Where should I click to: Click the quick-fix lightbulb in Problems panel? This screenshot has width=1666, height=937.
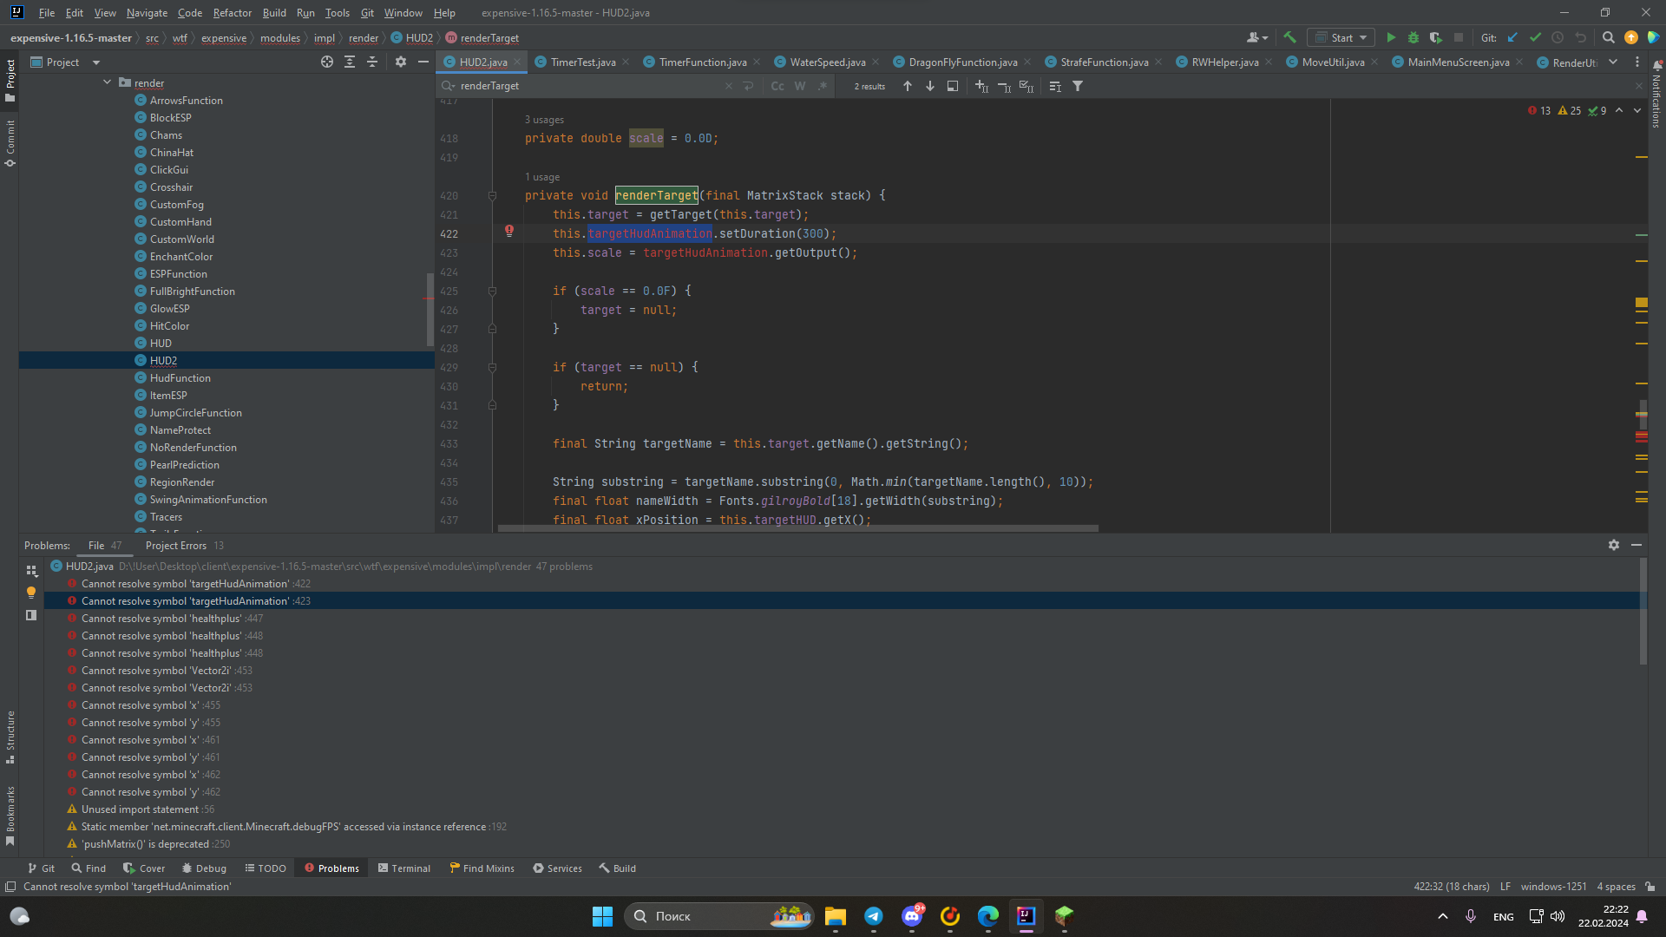[31, 593]
